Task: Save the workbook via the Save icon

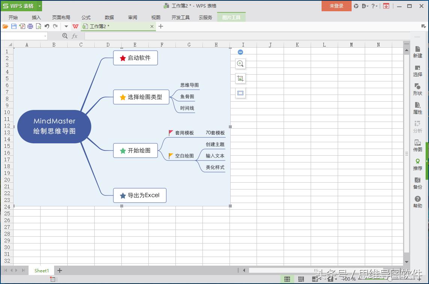Action: (x=14, y=26)
